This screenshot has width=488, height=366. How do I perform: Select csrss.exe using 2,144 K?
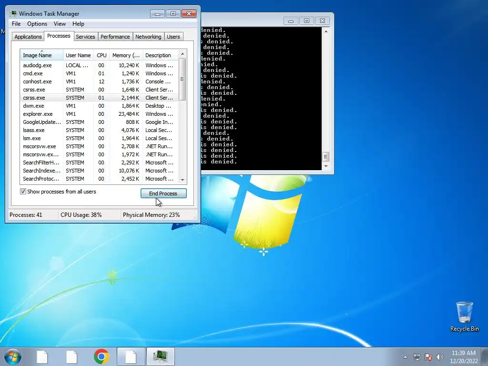click(x=99, y=98)
